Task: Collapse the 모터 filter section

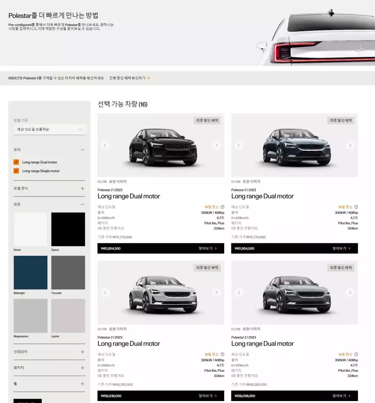Action: [x=82, y=150]
